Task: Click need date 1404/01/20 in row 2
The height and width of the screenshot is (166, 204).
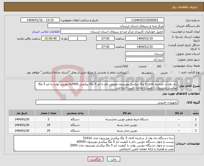Action: (x=22, y=125)
